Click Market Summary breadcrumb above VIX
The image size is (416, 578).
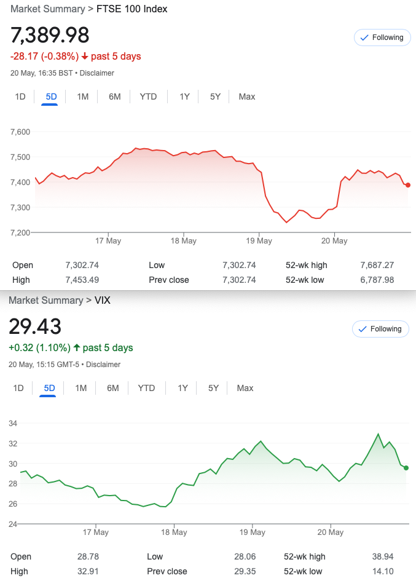click(45, 301)
